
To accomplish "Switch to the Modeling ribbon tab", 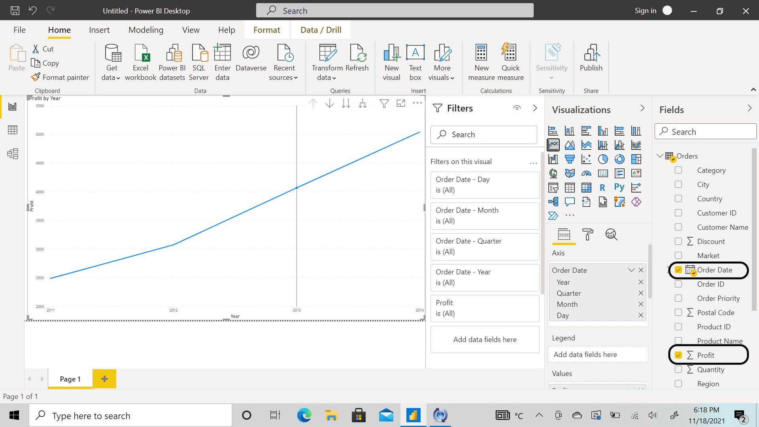I will [x=145, y=30].
